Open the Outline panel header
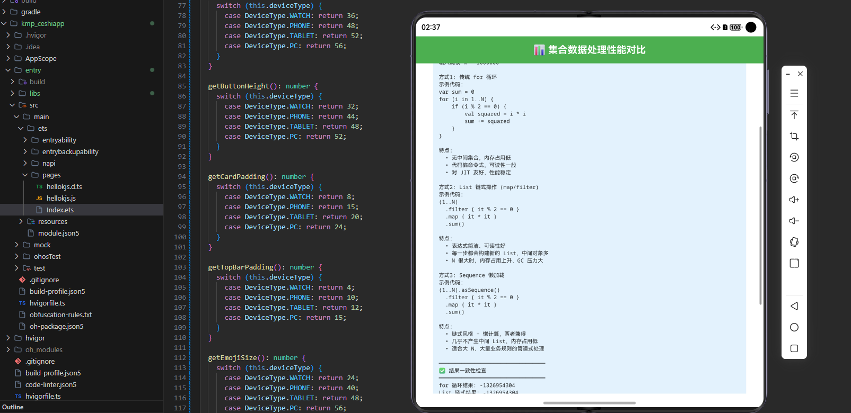This screenshot has height=413, width=851. 82,407
